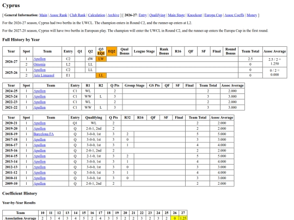
Task: Click Apollon link in 2022-23 row
Action: 40,102
